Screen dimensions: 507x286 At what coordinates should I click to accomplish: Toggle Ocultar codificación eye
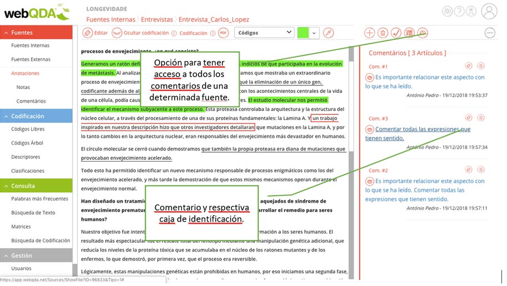[140, 33]
